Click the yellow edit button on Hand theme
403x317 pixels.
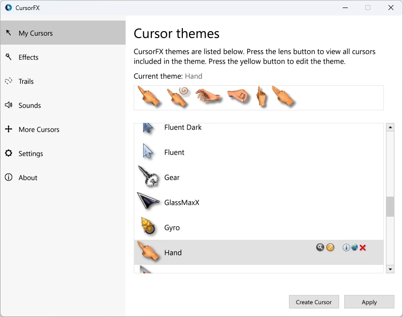[x=330, y=247]
